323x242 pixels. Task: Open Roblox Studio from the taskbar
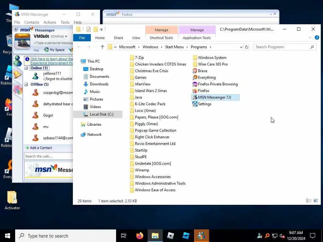[186, 236]
